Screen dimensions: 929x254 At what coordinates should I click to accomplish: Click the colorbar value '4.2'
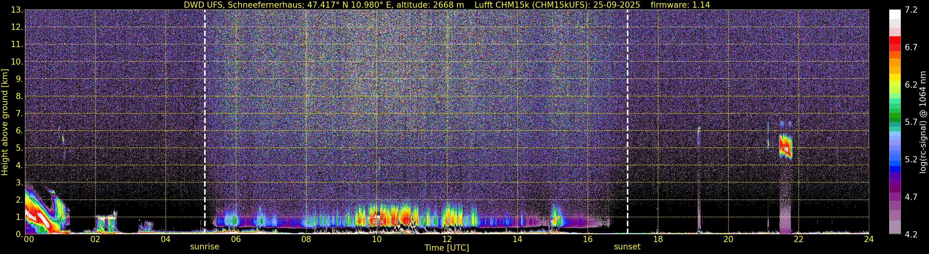[x=911, y=234]
